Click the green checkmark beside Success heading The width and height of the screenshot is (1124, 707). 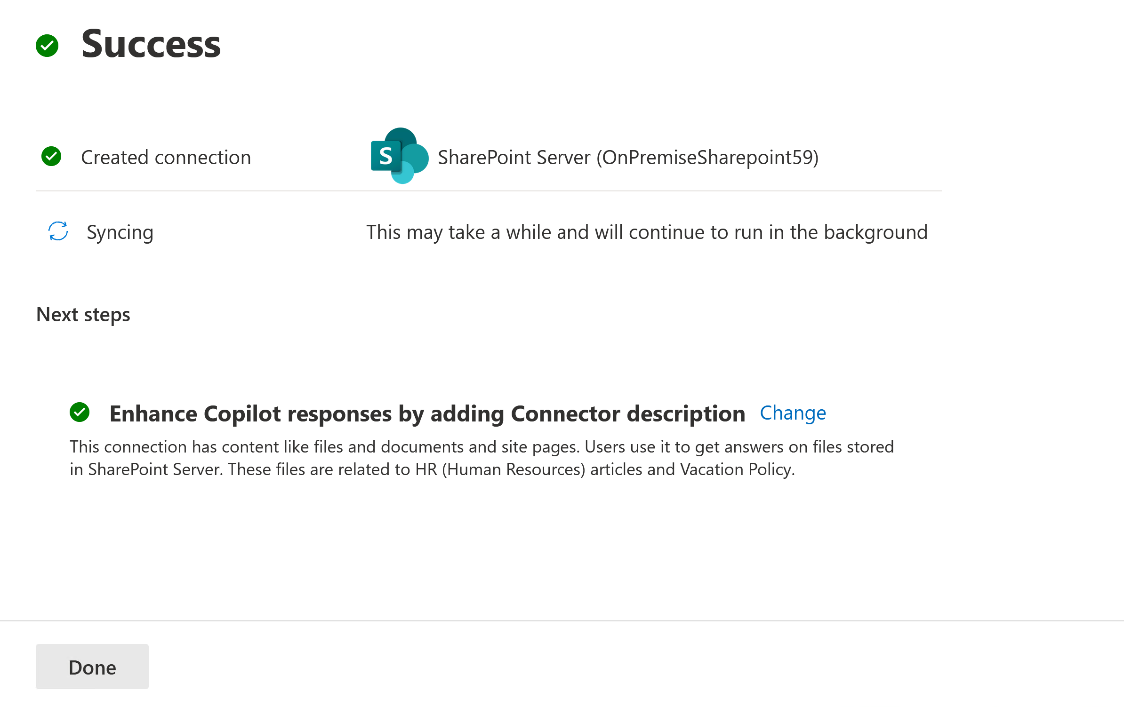[47, 46]
